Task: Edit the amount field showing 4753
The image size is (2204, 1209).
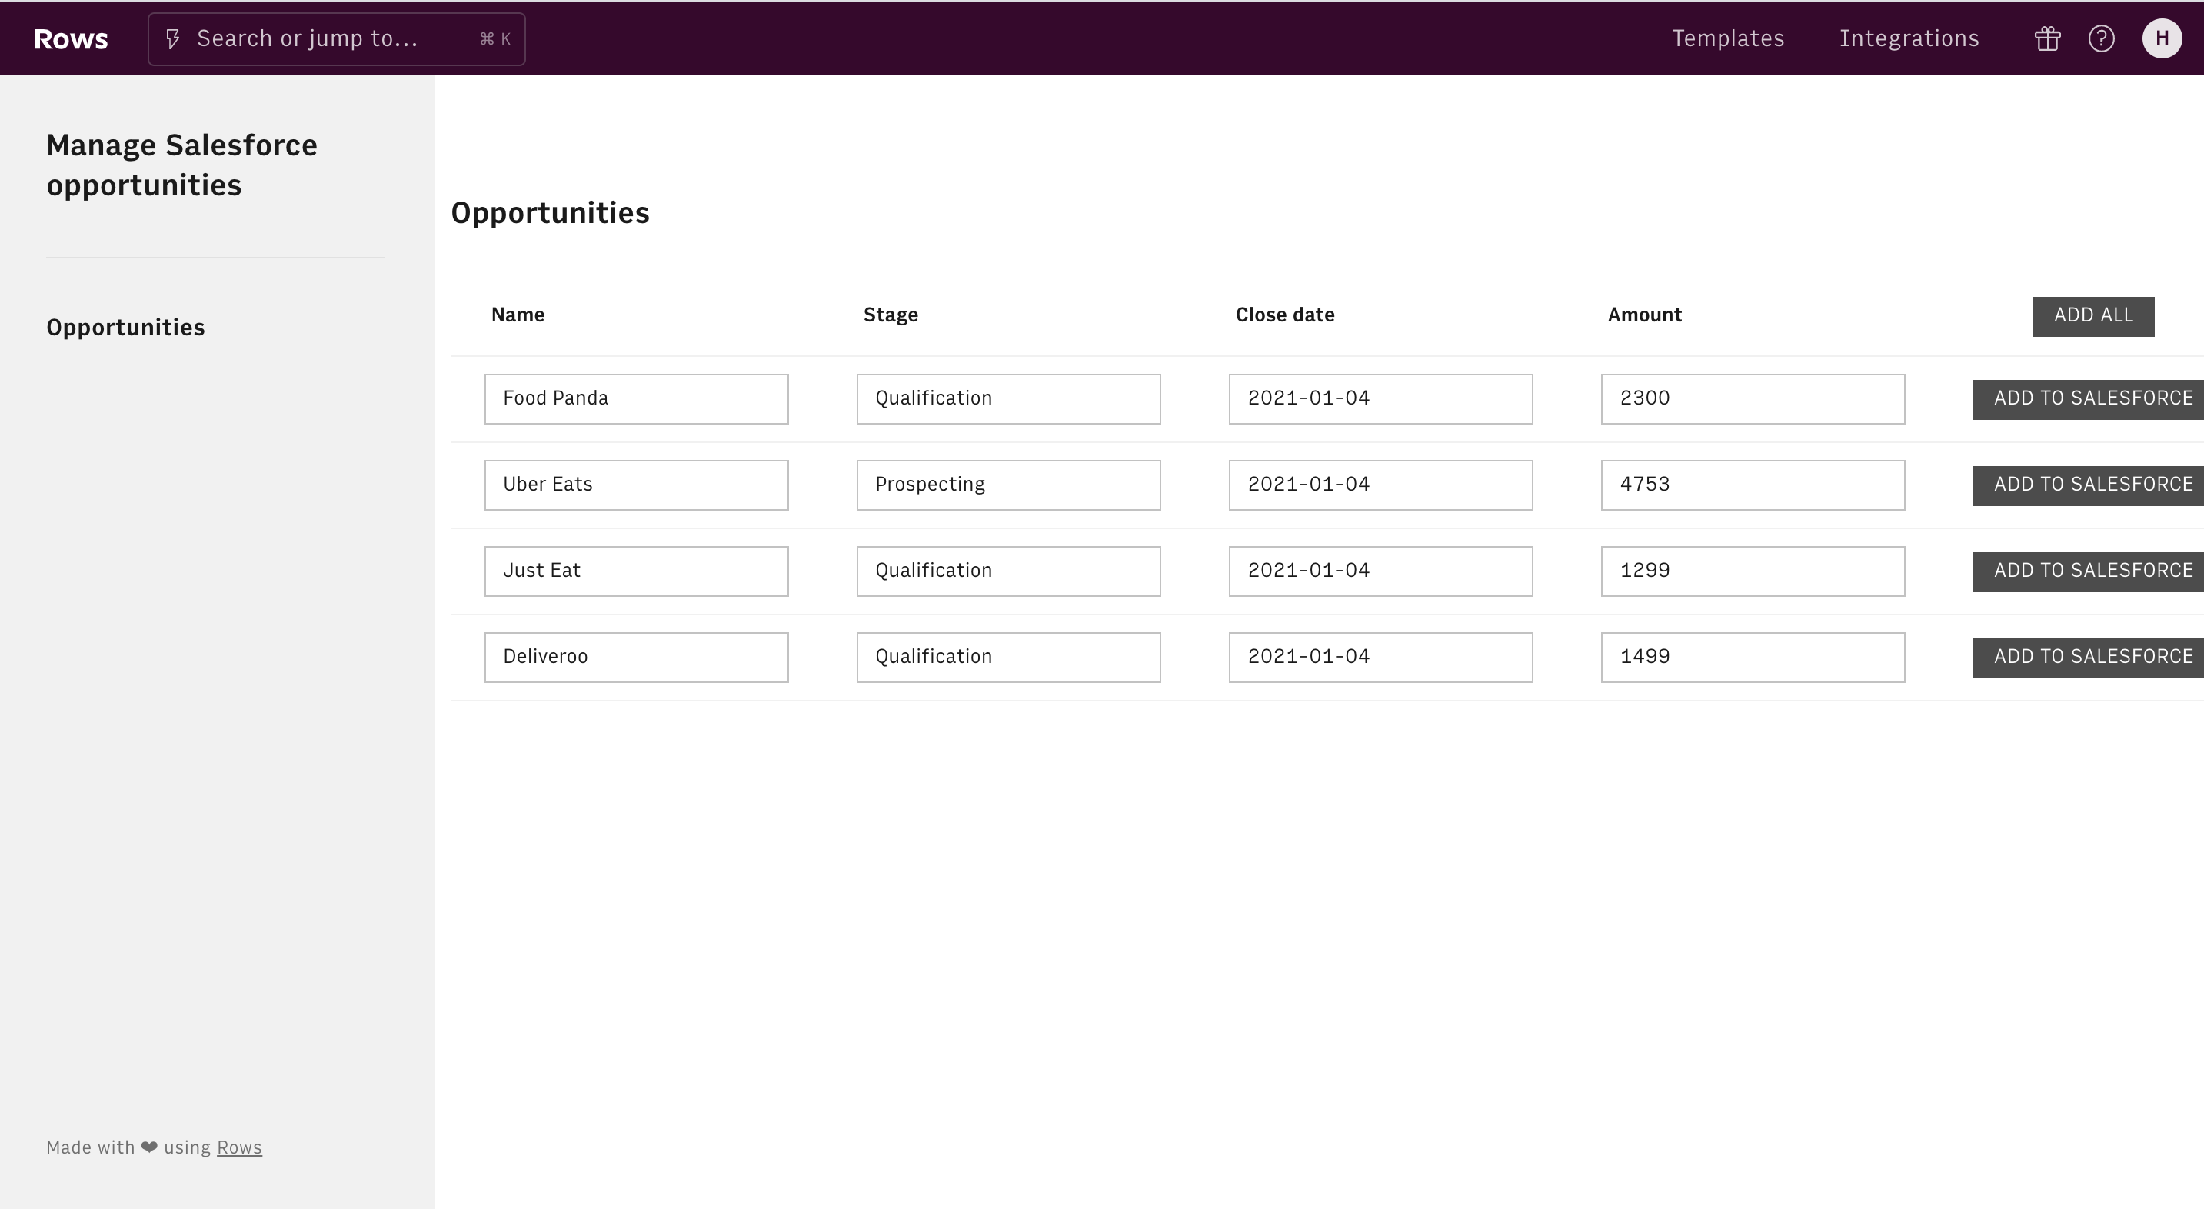Action: [x=1753, y=485]
